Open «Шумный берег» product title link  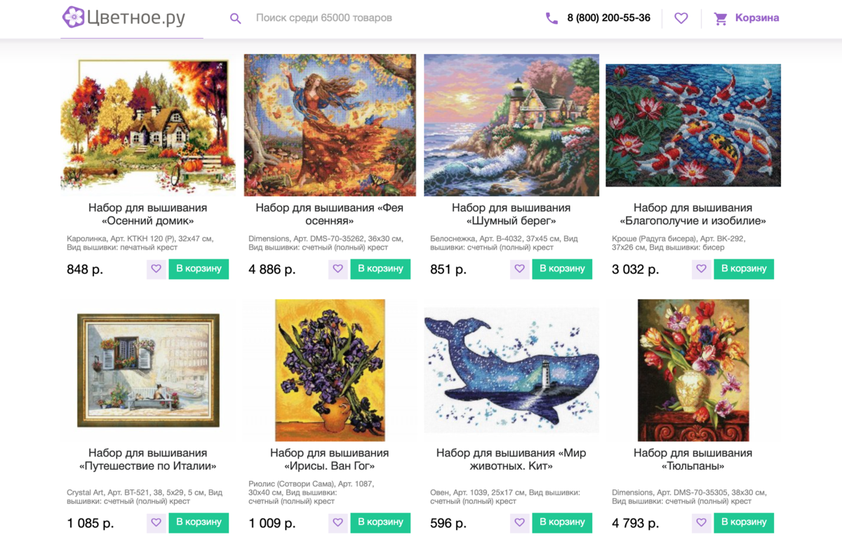click(511, 215)
